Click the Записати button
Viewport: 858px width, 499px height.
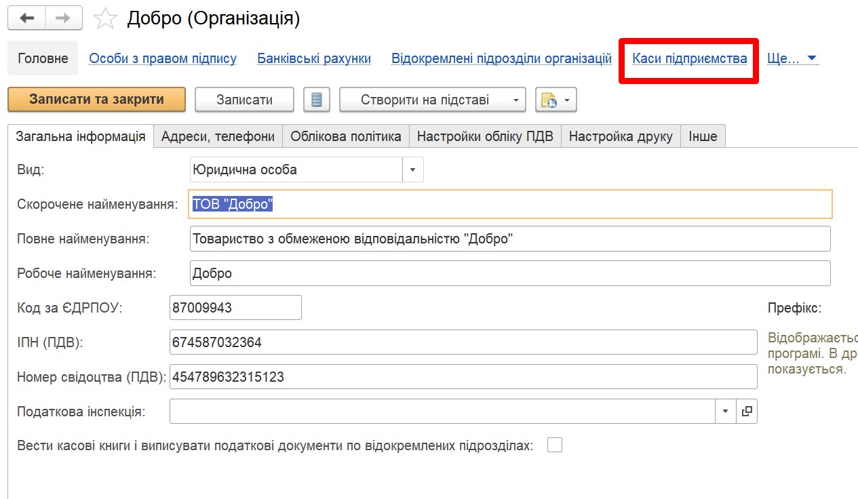coord(244,100)
